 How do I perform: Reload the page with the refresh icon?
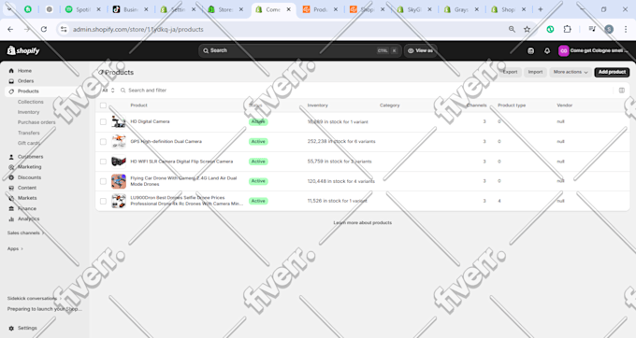tap(44, 29)
